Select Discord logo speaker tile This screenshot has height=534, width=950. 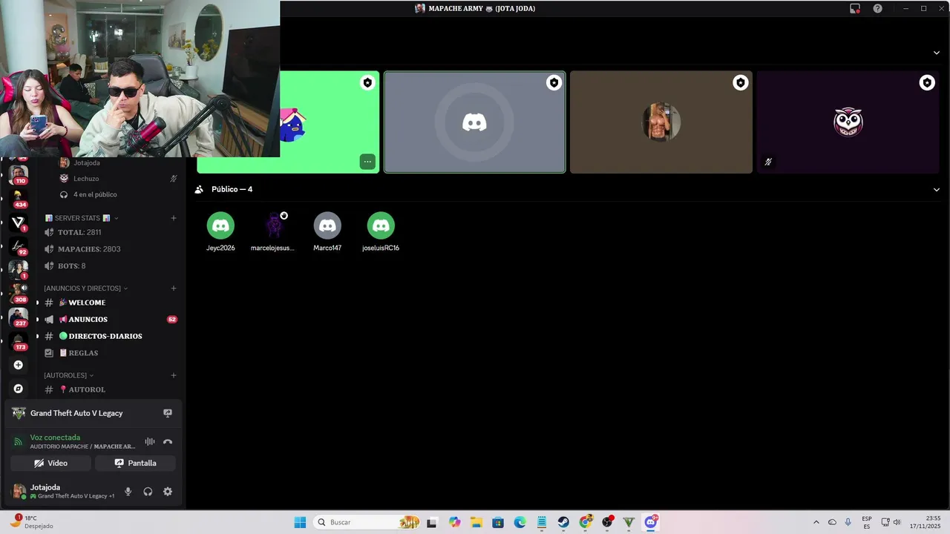click(475, 122)
